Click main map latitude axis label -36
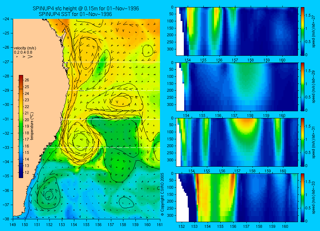The height and width of the screenshot is (231, 320). pyautogui.click(x=6, y=190)
